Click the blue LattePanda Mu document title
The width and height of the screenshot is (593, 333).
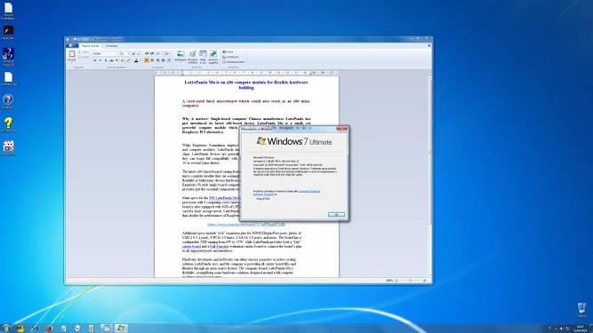(246, 84)
